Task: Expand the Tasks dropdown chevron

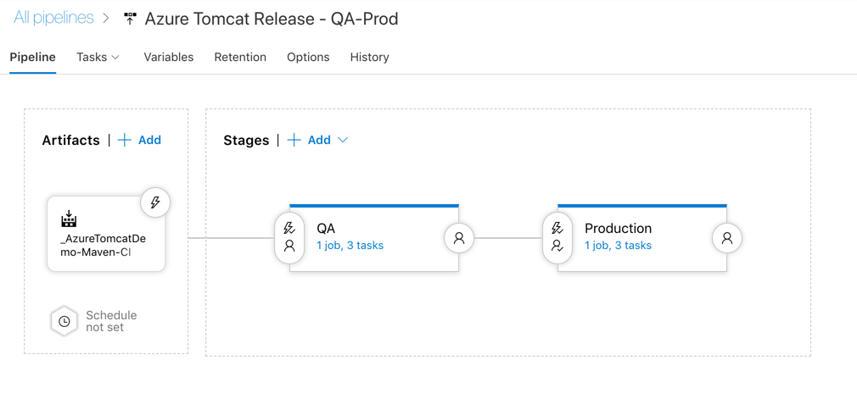Action: click(x=115, y=58)
